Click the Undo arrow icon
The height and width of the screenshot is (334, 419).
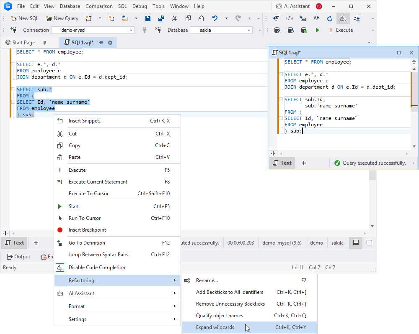[x=215, y=18]
